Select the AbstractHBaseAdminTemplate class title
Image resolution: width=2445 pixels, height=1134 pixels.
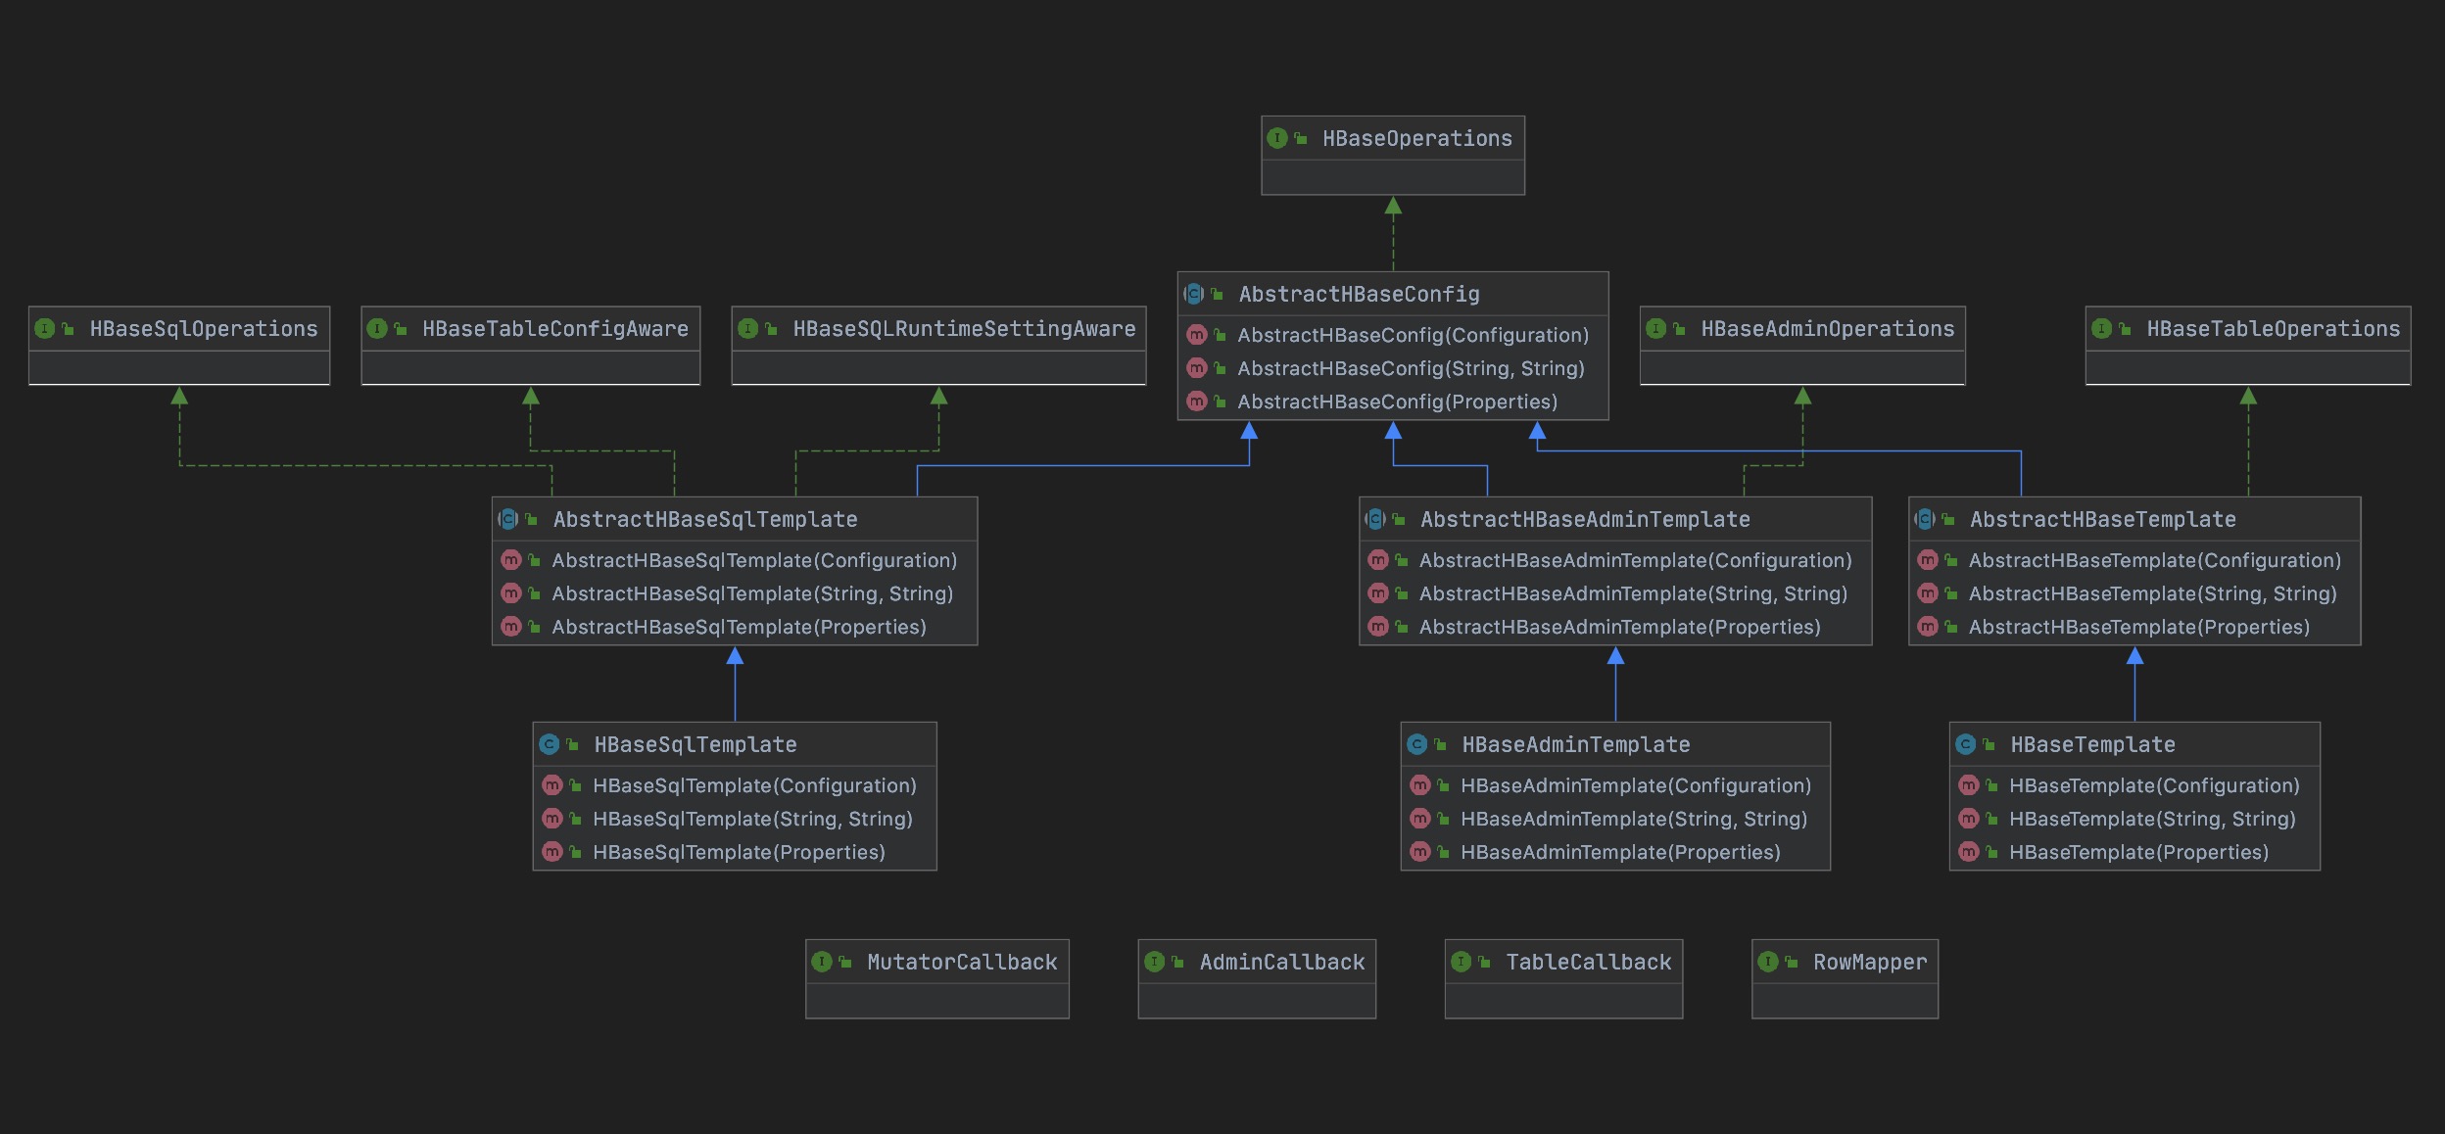tap(1585, 519)
